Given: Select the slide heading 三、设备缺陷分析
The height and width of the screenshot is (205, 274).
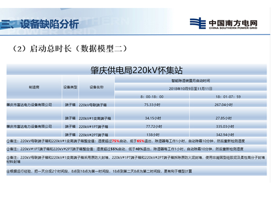Looking at the screenshot, I should click(40, 24).
